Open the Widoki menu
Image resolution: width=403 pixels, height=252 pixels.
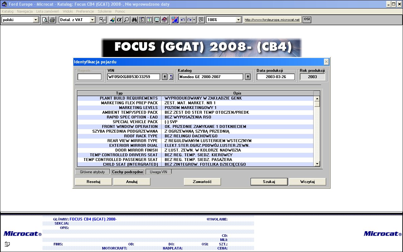click(68, 11)
